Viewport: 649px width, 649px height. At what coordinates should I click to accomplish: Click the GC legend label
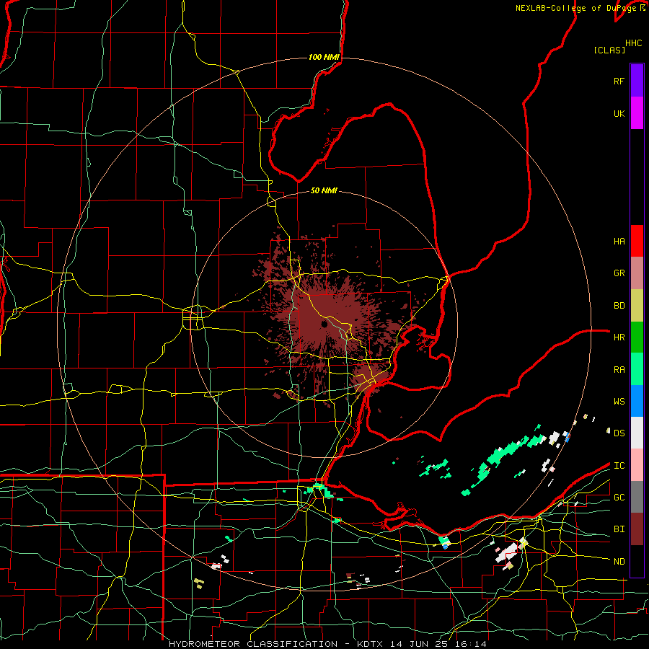tap(619, 498)
